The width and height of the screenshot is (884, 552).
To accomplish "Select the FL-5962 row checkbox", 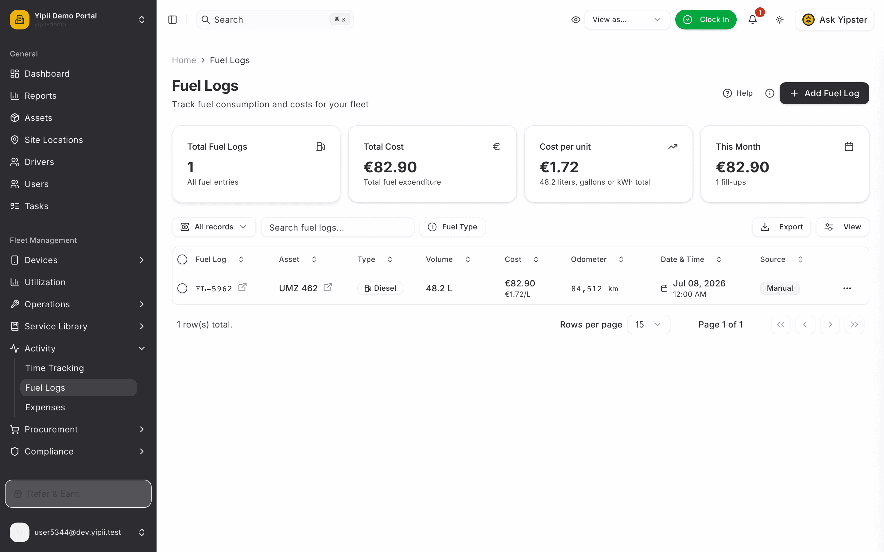I will [182, 288].
